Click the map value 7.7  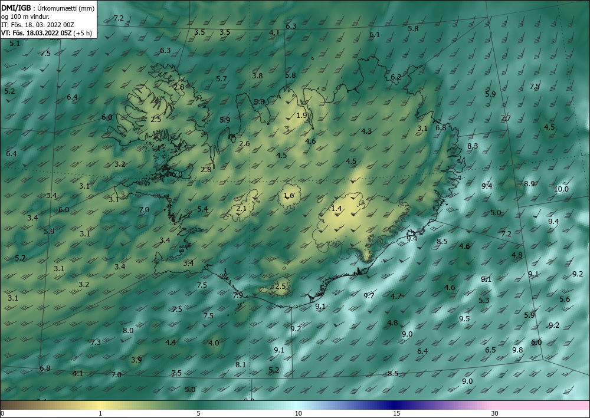[506, 119]
